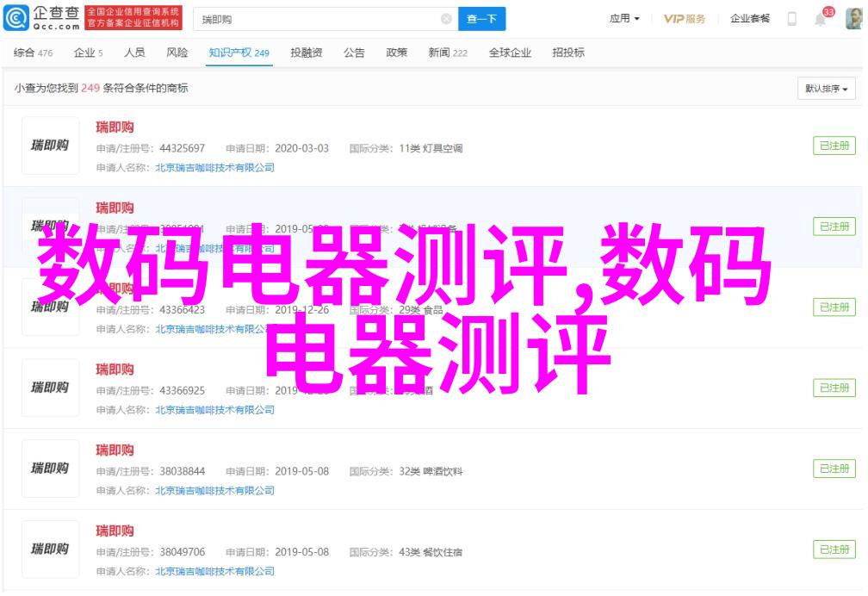Open the 默认排序 sort dropdown
Image resolution: width=868 pixels, height=596 pixels.
827,89
